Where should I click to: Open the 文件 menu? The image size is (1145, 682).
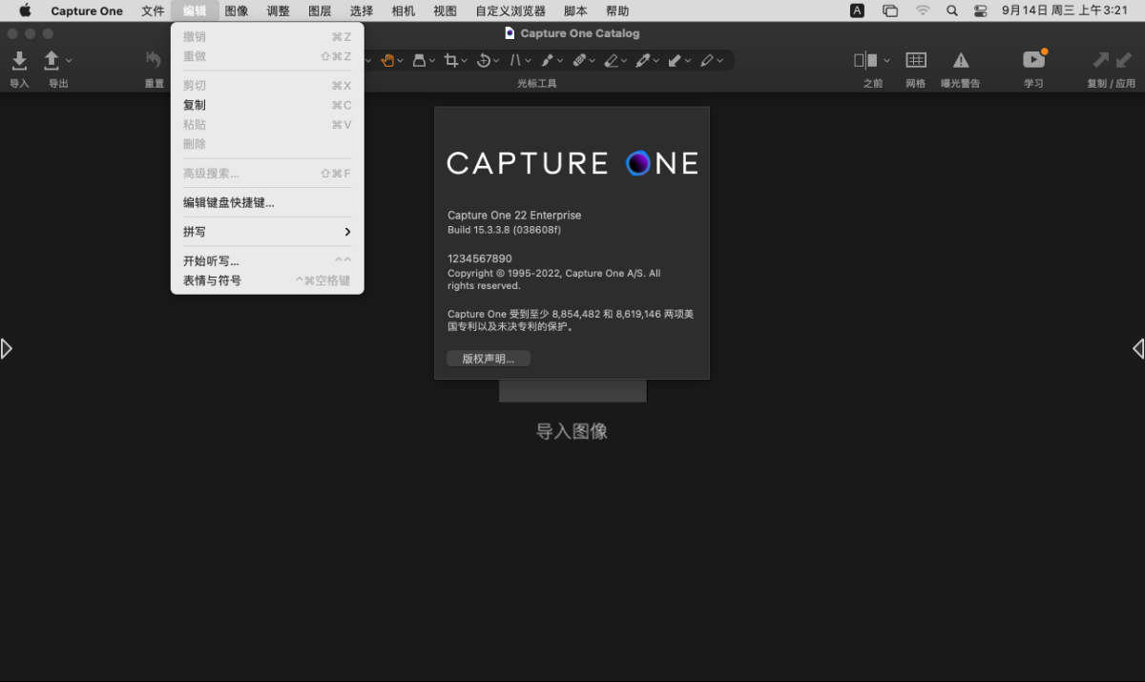coord(153,10)
